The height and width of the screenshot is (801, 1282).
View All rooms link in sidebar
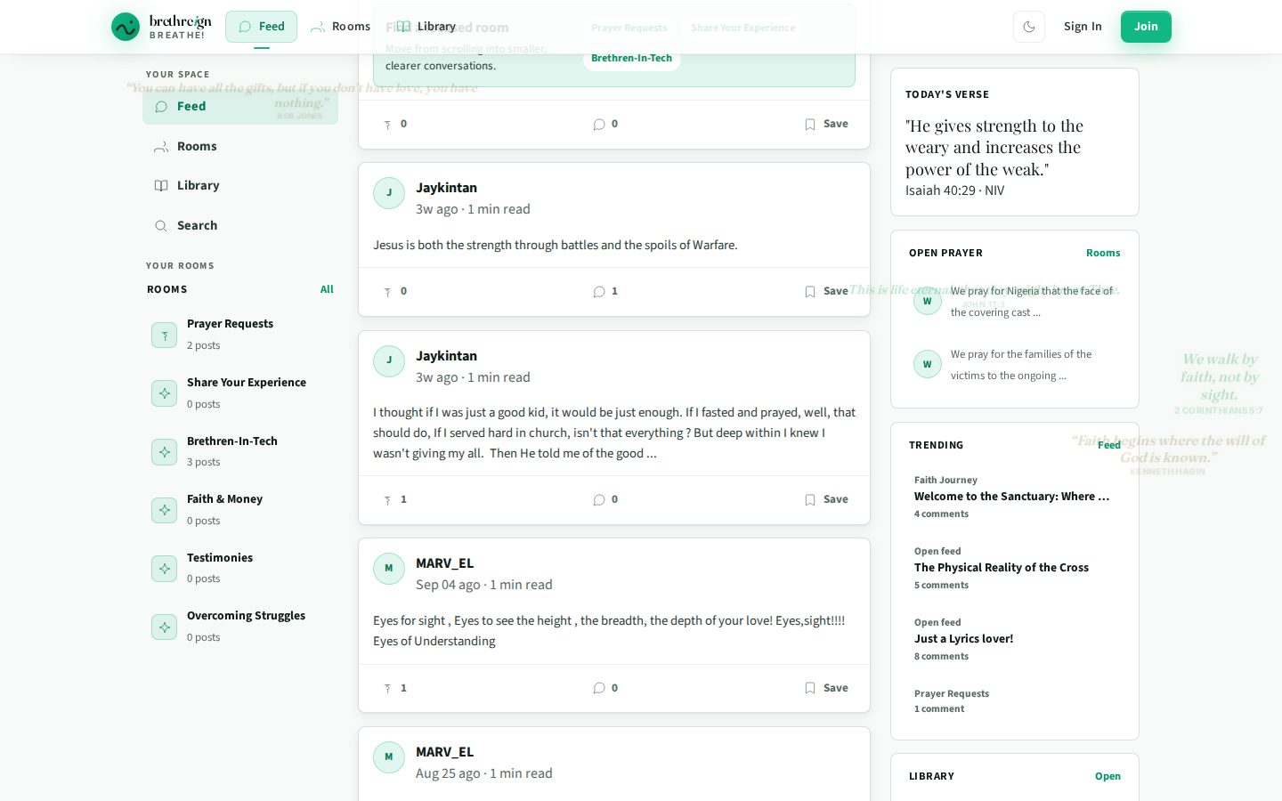point(327,289)
